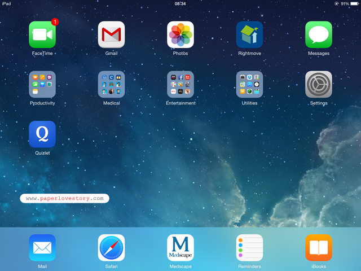
Task: Tap the battery indicator in status bar
Action: coord(355,4)
